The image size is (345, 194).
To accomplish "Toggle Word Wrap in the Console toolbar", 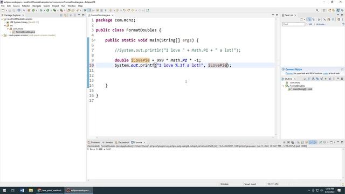I will click(307, 142).
